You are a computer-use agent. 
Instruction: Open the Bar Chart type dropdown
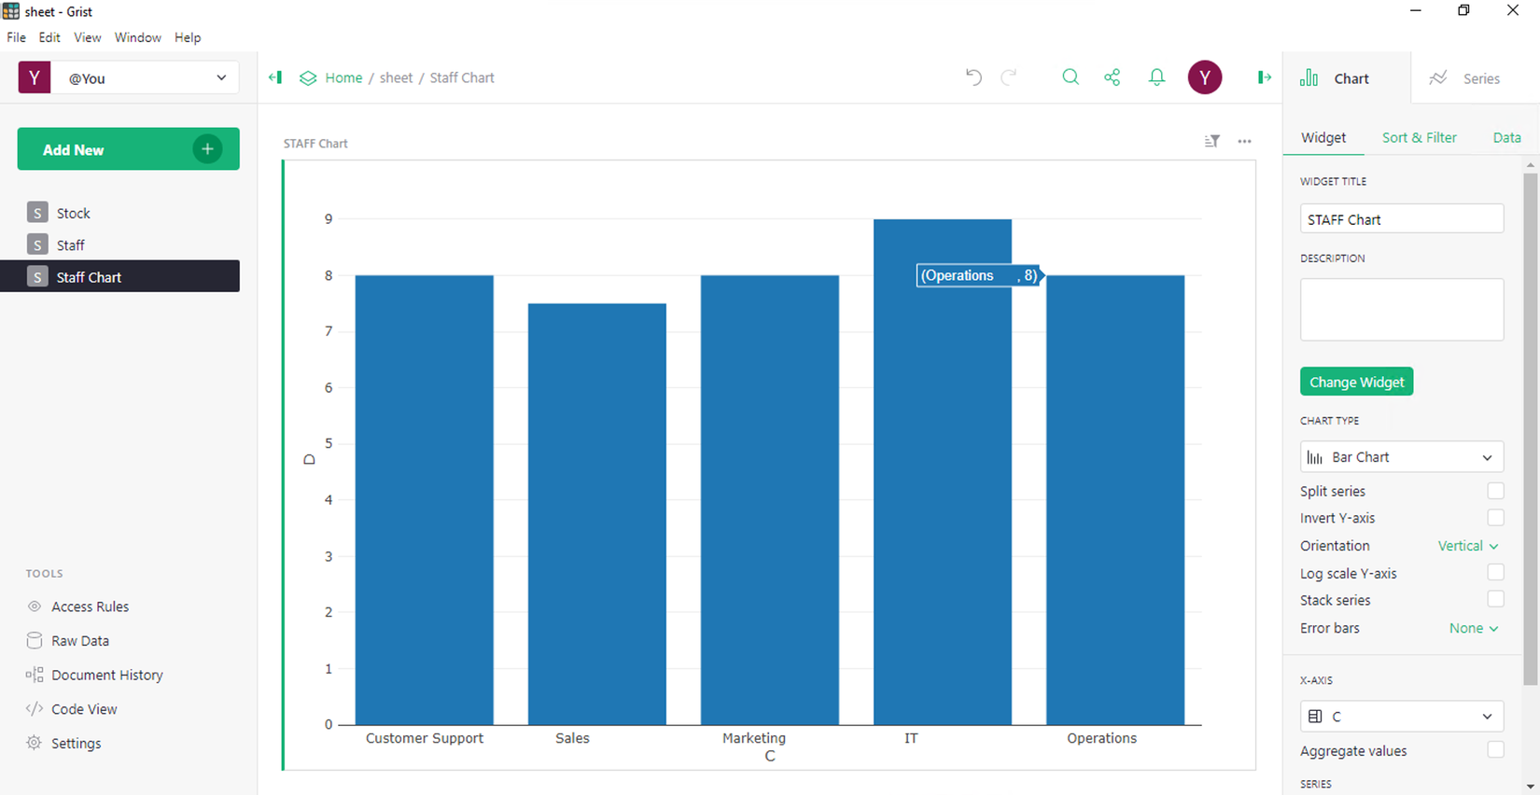[x=1401, y=457]
